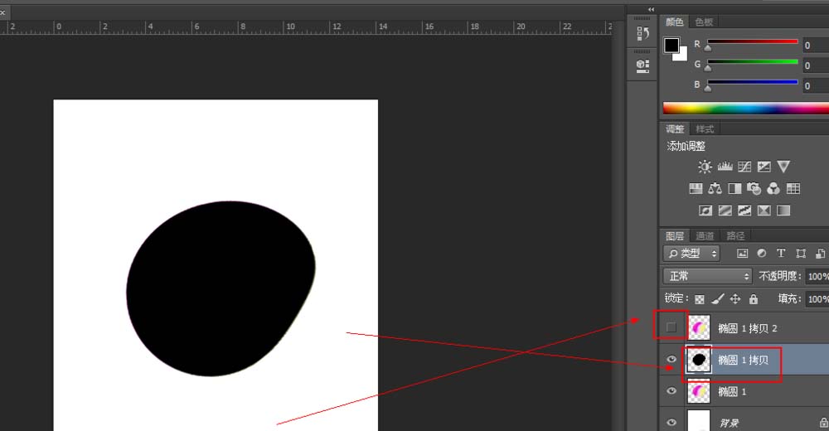The height and width of the screenshot is (431, 829).
Task: Add a Levels adjustment
Action: 725,167
